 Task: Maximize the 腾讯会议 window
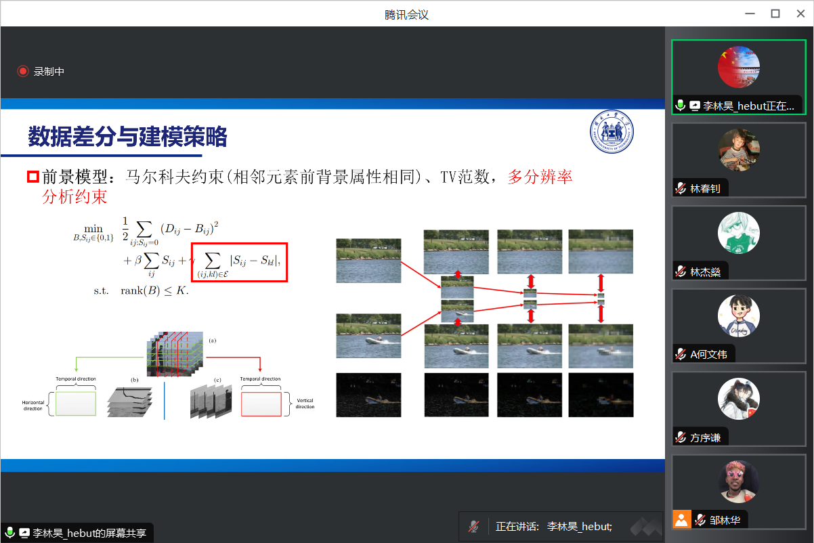775,14
